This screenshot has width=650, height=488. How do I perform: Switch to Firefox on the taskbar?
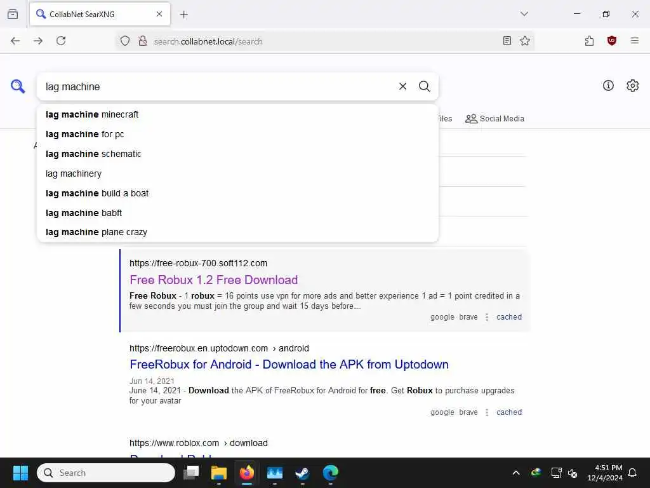[x=247, y=473]
